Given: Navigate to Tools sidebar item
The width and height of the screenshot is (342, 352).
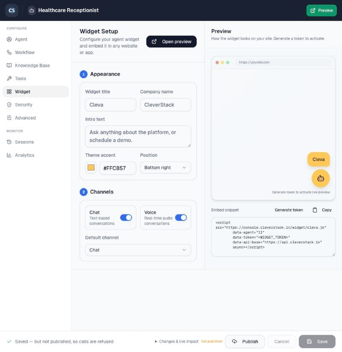Looking at the screenshot, I should (35, 78).
